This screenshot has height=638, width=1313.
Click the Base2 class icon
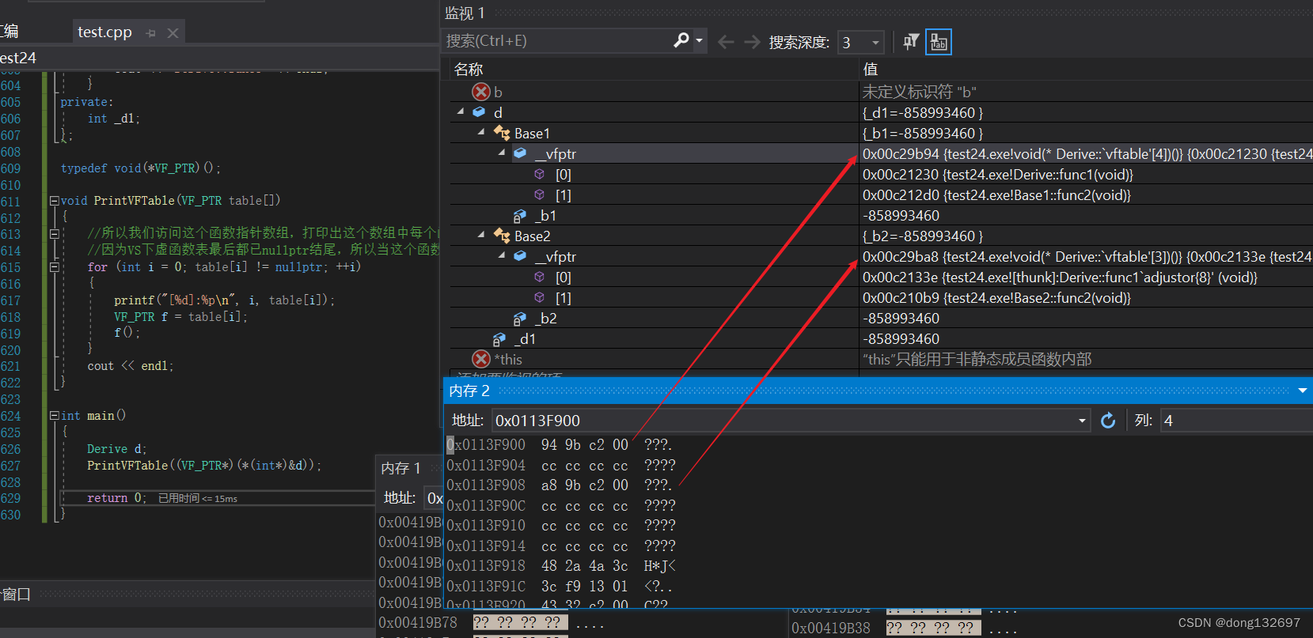coord(502,236)
